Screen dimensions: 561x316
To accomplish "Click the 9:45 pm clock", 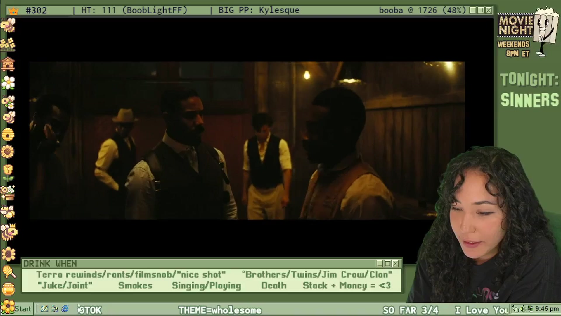I will [547, 309].
